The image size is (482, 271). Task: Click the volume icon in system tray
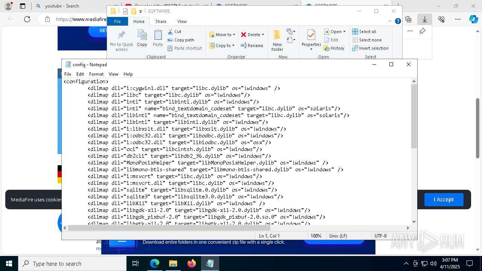433,263
